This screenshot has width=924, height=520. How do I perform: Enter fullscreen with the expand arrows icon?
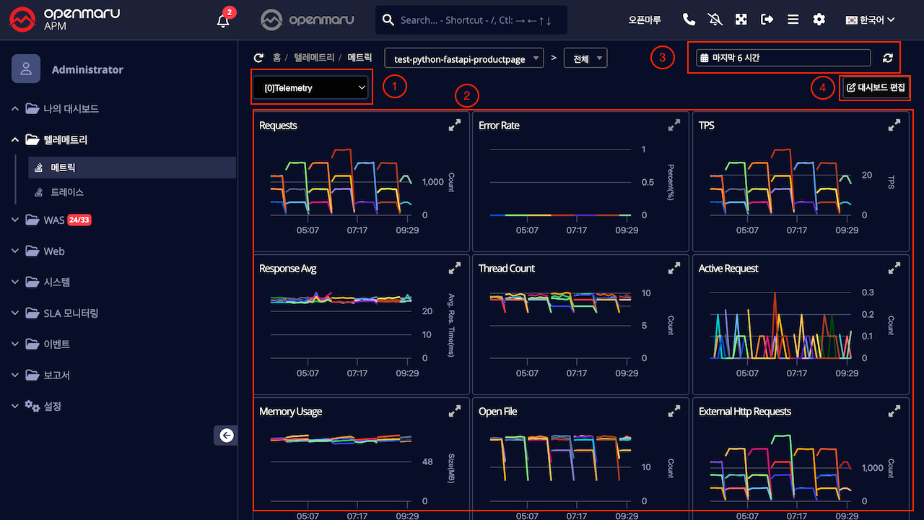pyautogui.click(x=741, y=20)
